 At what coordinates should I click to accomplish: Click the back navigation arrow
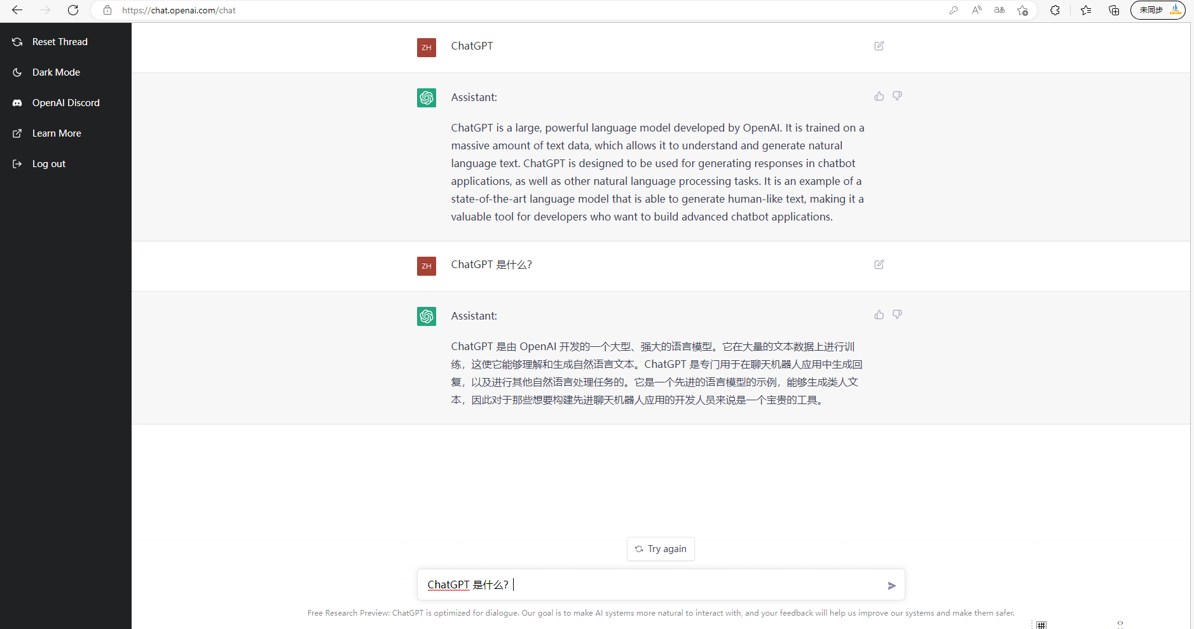(x=17, y=10)
